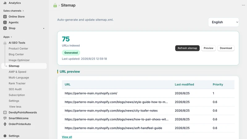Click the Preview button
Image resolution: width=247 pixels, height=139 pixels.
click(x=208, y=48)
